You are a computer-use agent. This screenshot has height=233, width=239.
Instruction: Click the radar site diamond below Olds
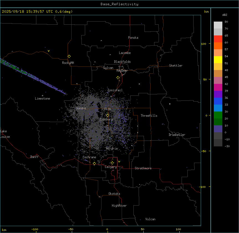108,115
